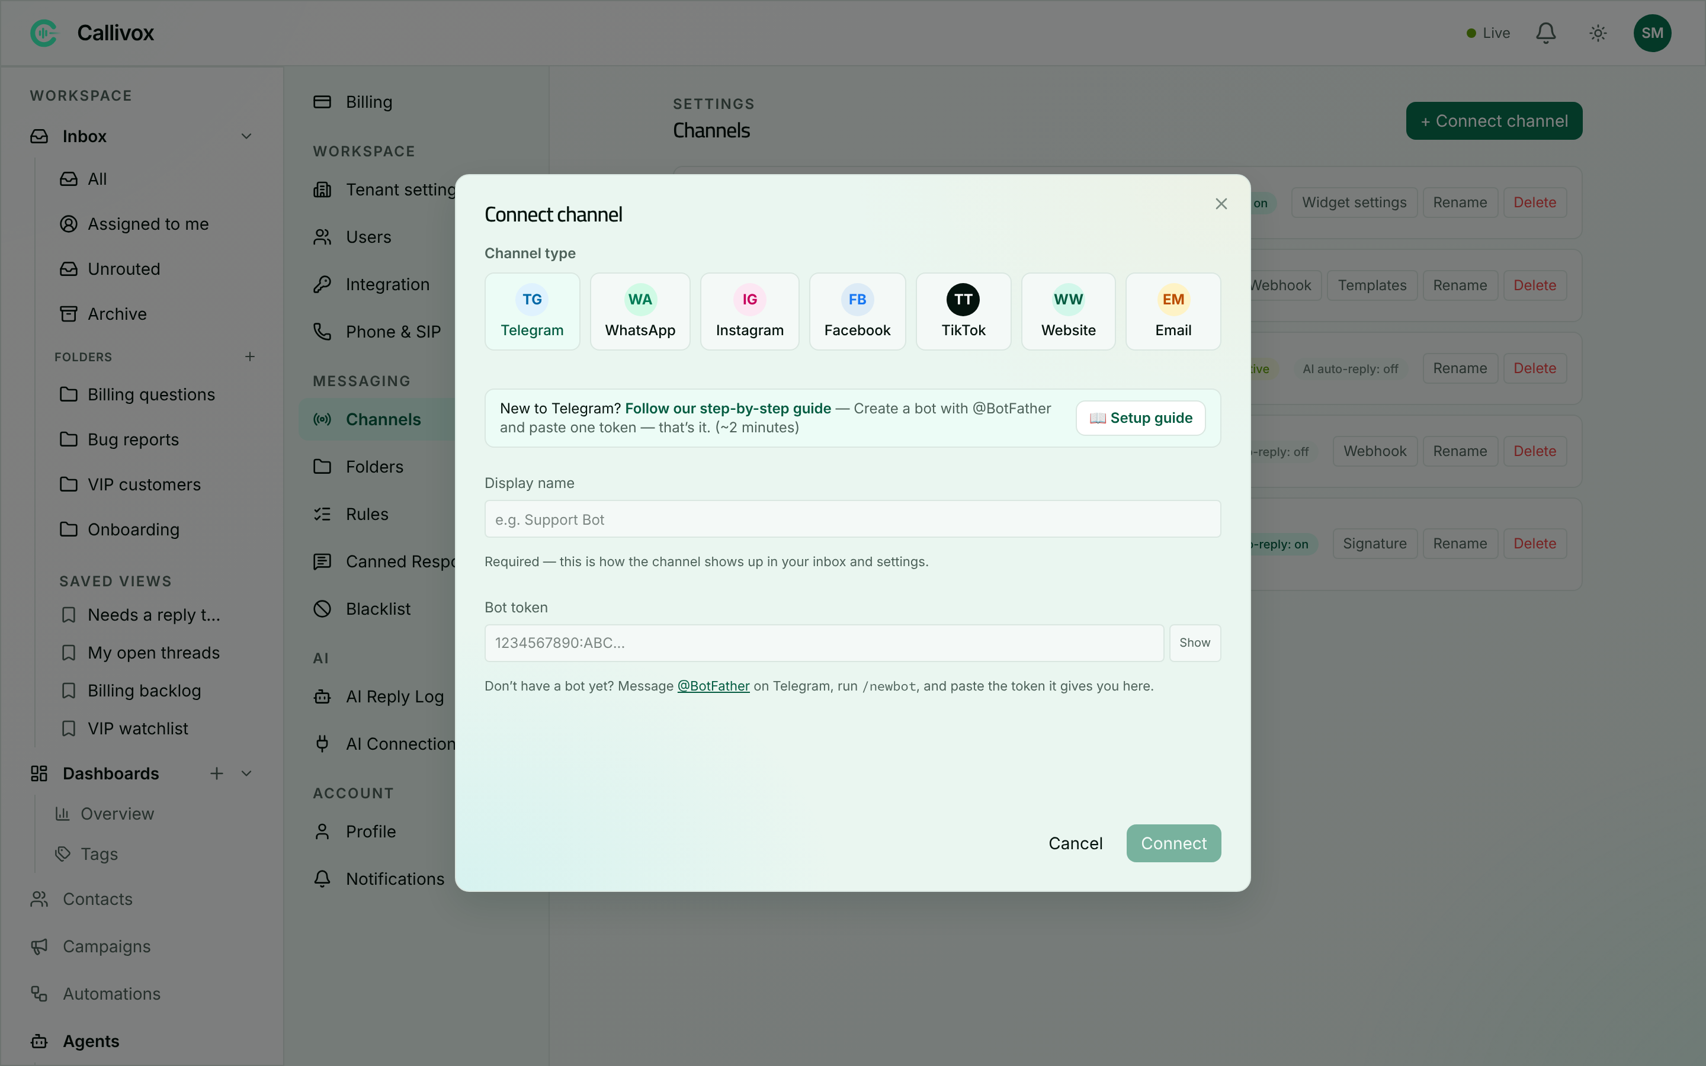Select the Facebook channel type
The height and width of the screenshot is (1066, 1706).
click(x=857, y=312)
